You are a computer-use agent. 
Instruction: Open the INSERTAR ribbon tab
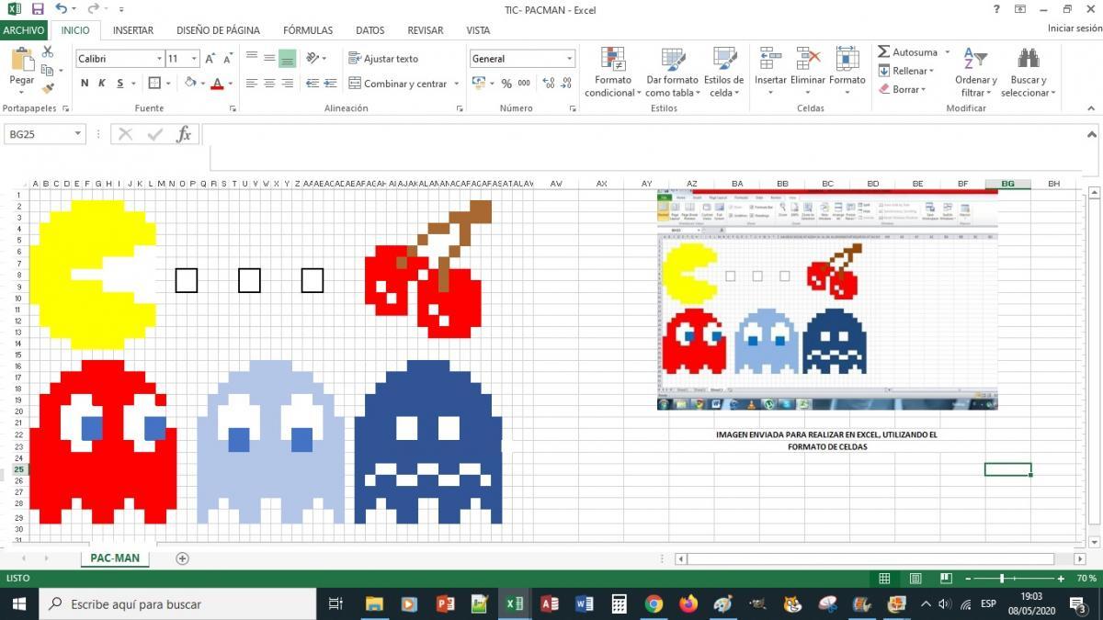coord(133,29)
